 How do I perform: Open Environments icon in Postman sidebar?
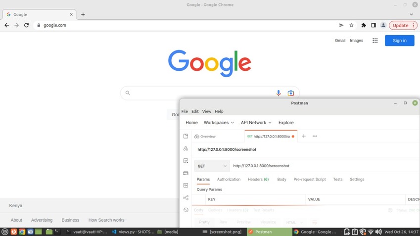tap(186, 161)
